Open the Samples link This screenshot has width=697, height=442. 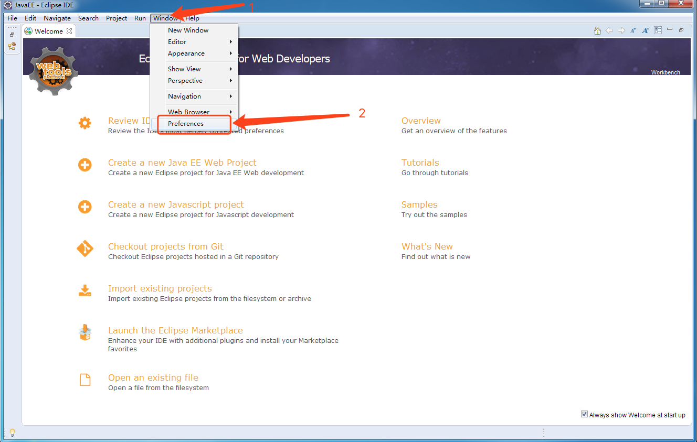[419, 204]
